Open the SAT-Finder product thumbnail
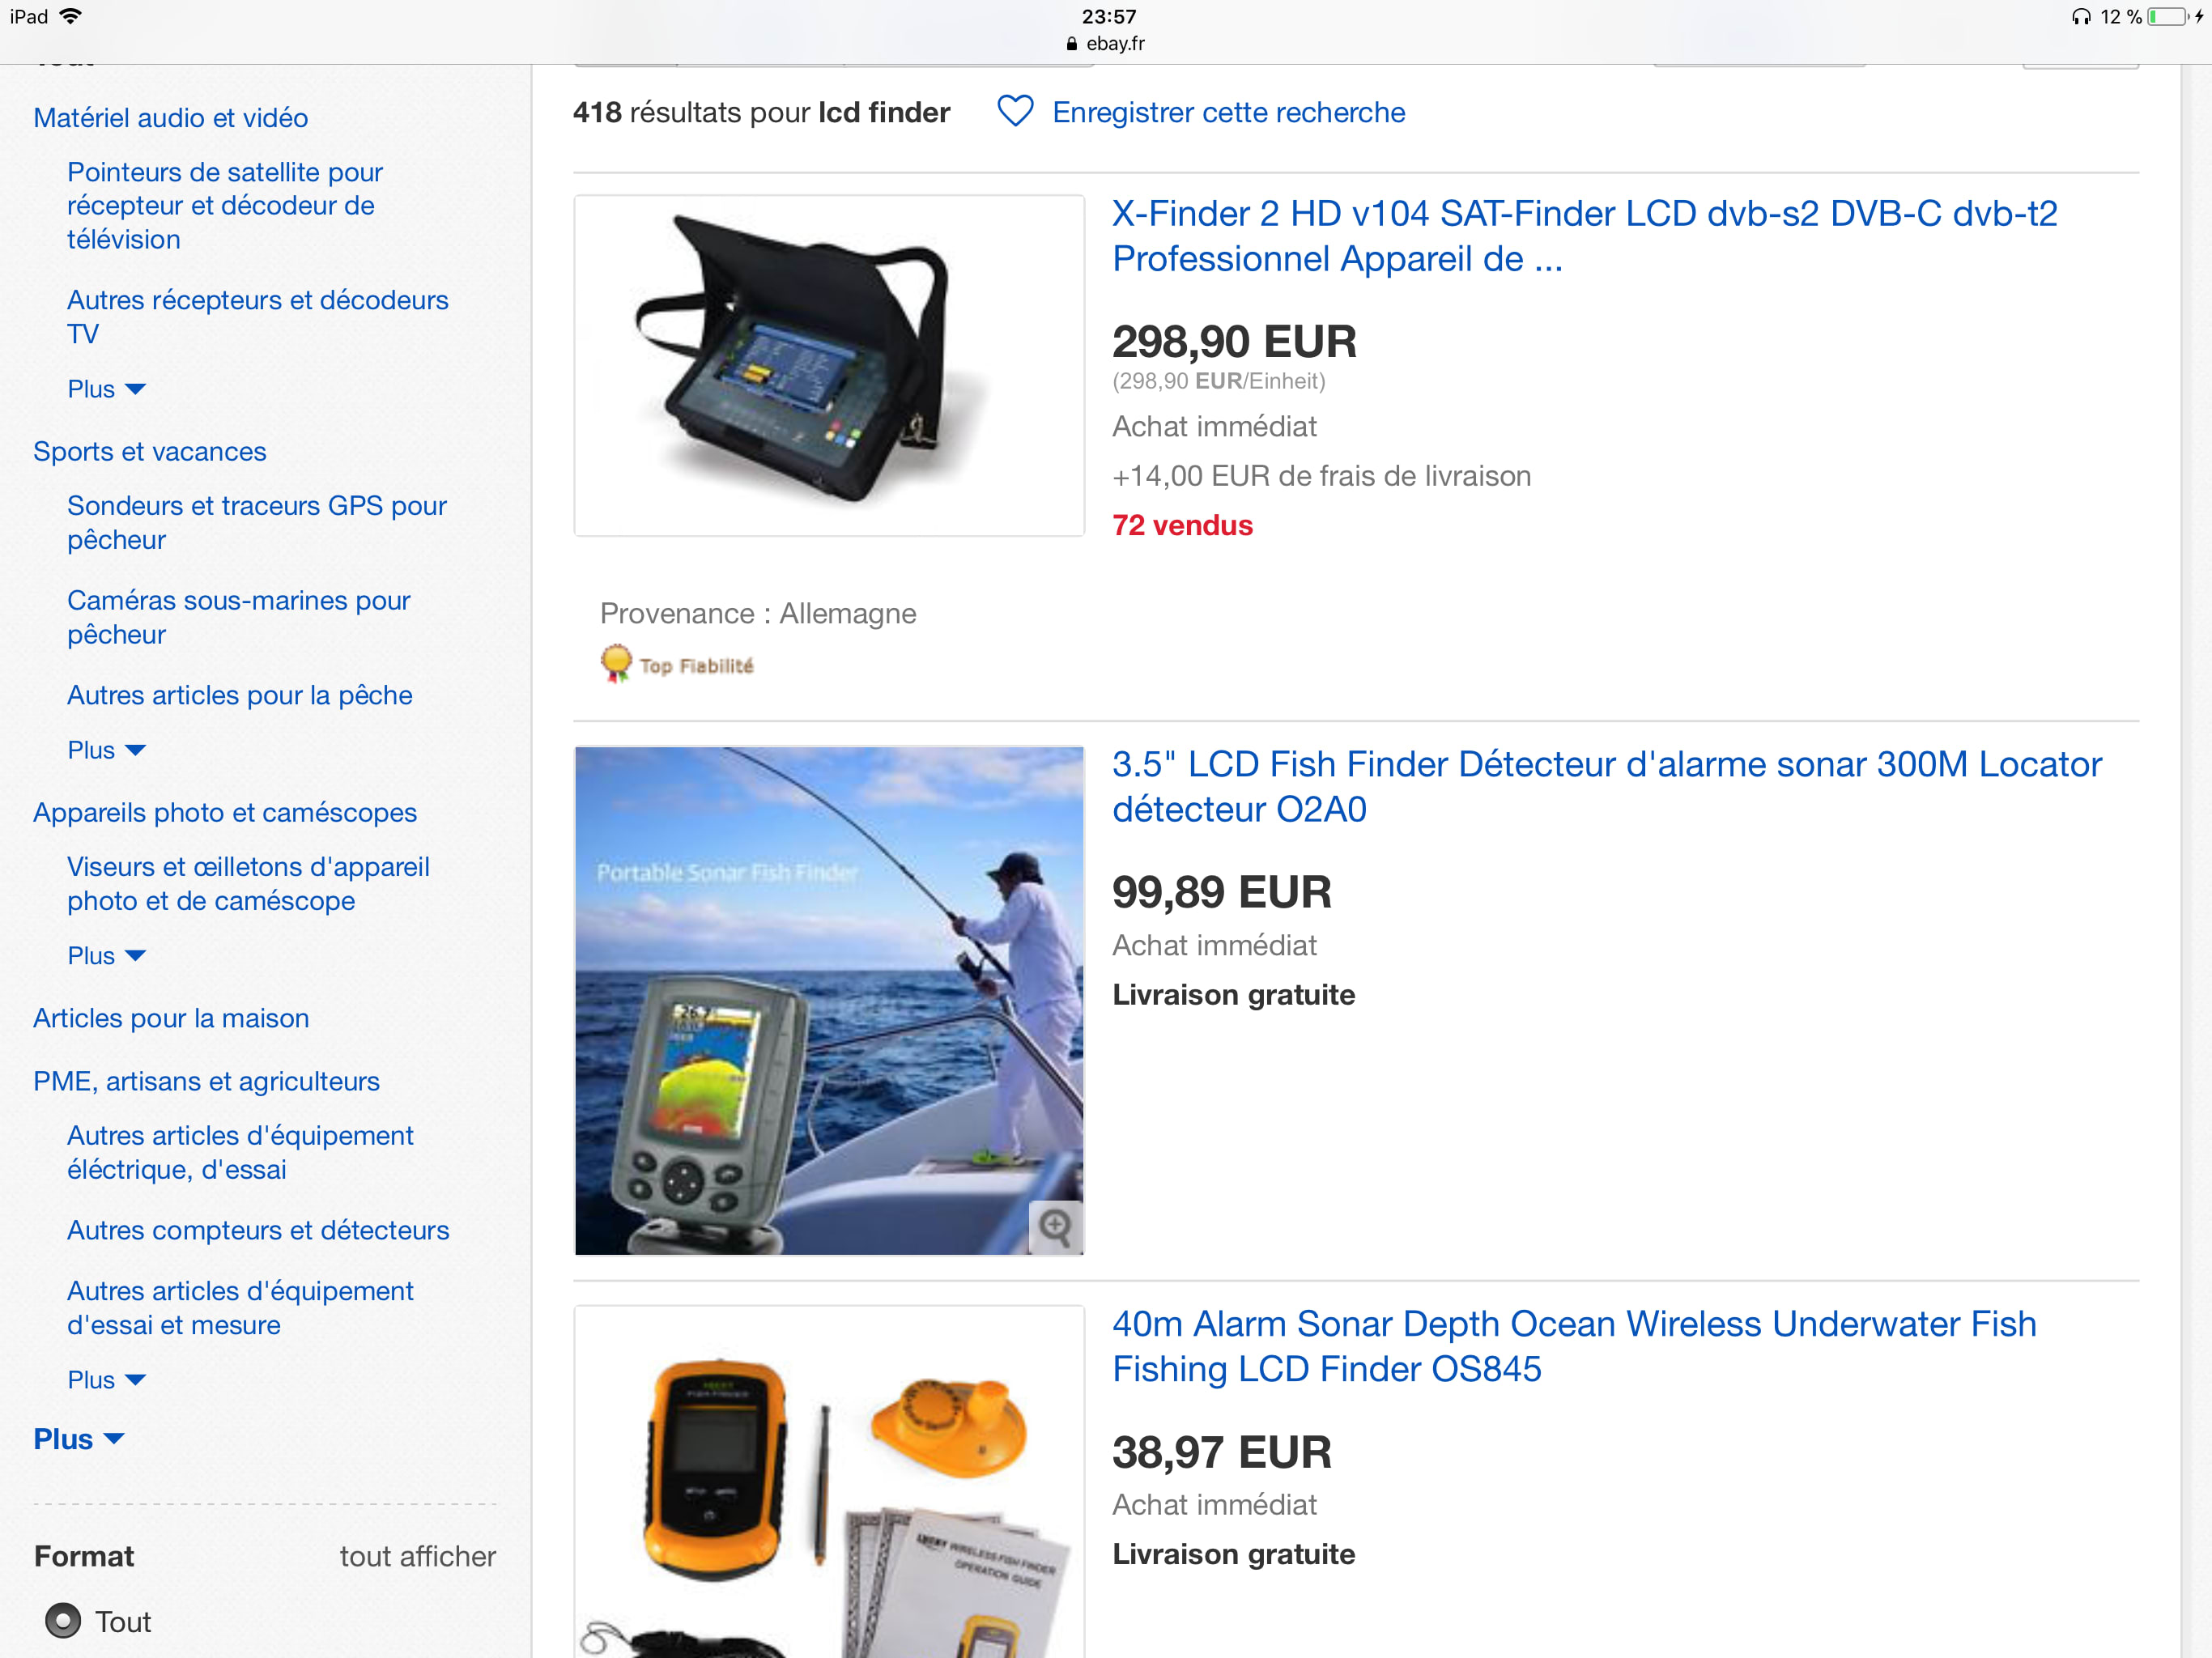The image size is (2212, 1658). coord(829,365)
